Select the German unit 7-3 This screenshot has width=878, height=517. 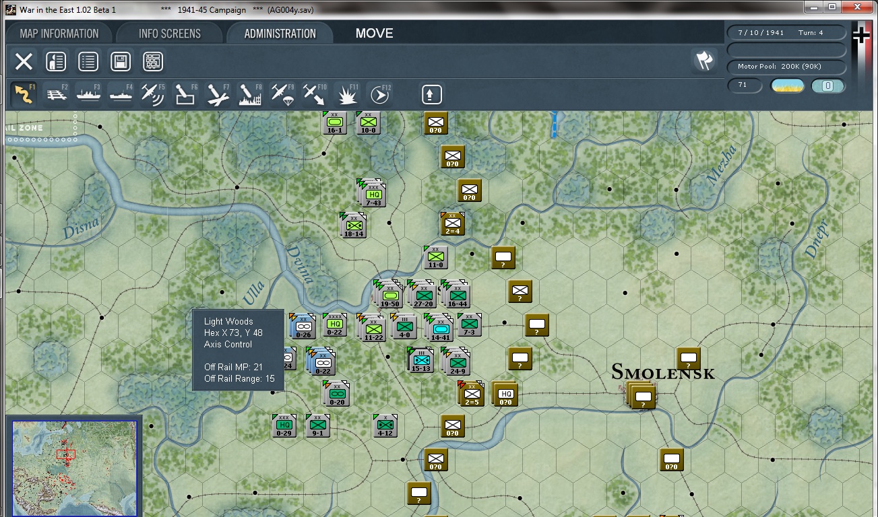(469, 324)
